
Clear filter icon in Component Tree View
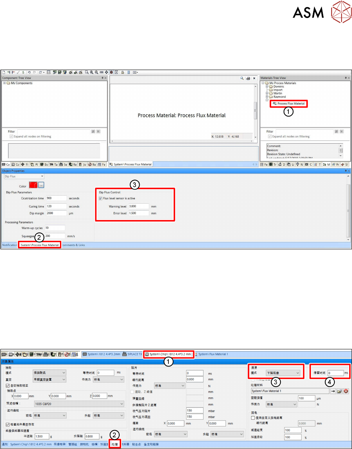coord(98,131)
